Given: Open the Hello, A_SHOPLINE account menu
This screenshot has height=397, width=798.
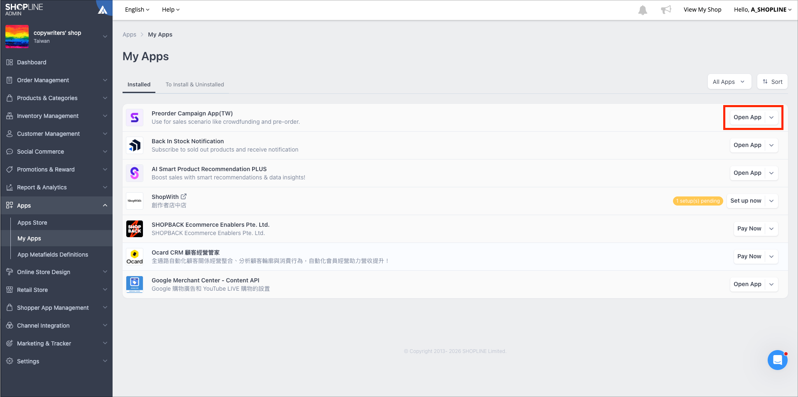Looking at the screenshot, I should tap(763, 10).
